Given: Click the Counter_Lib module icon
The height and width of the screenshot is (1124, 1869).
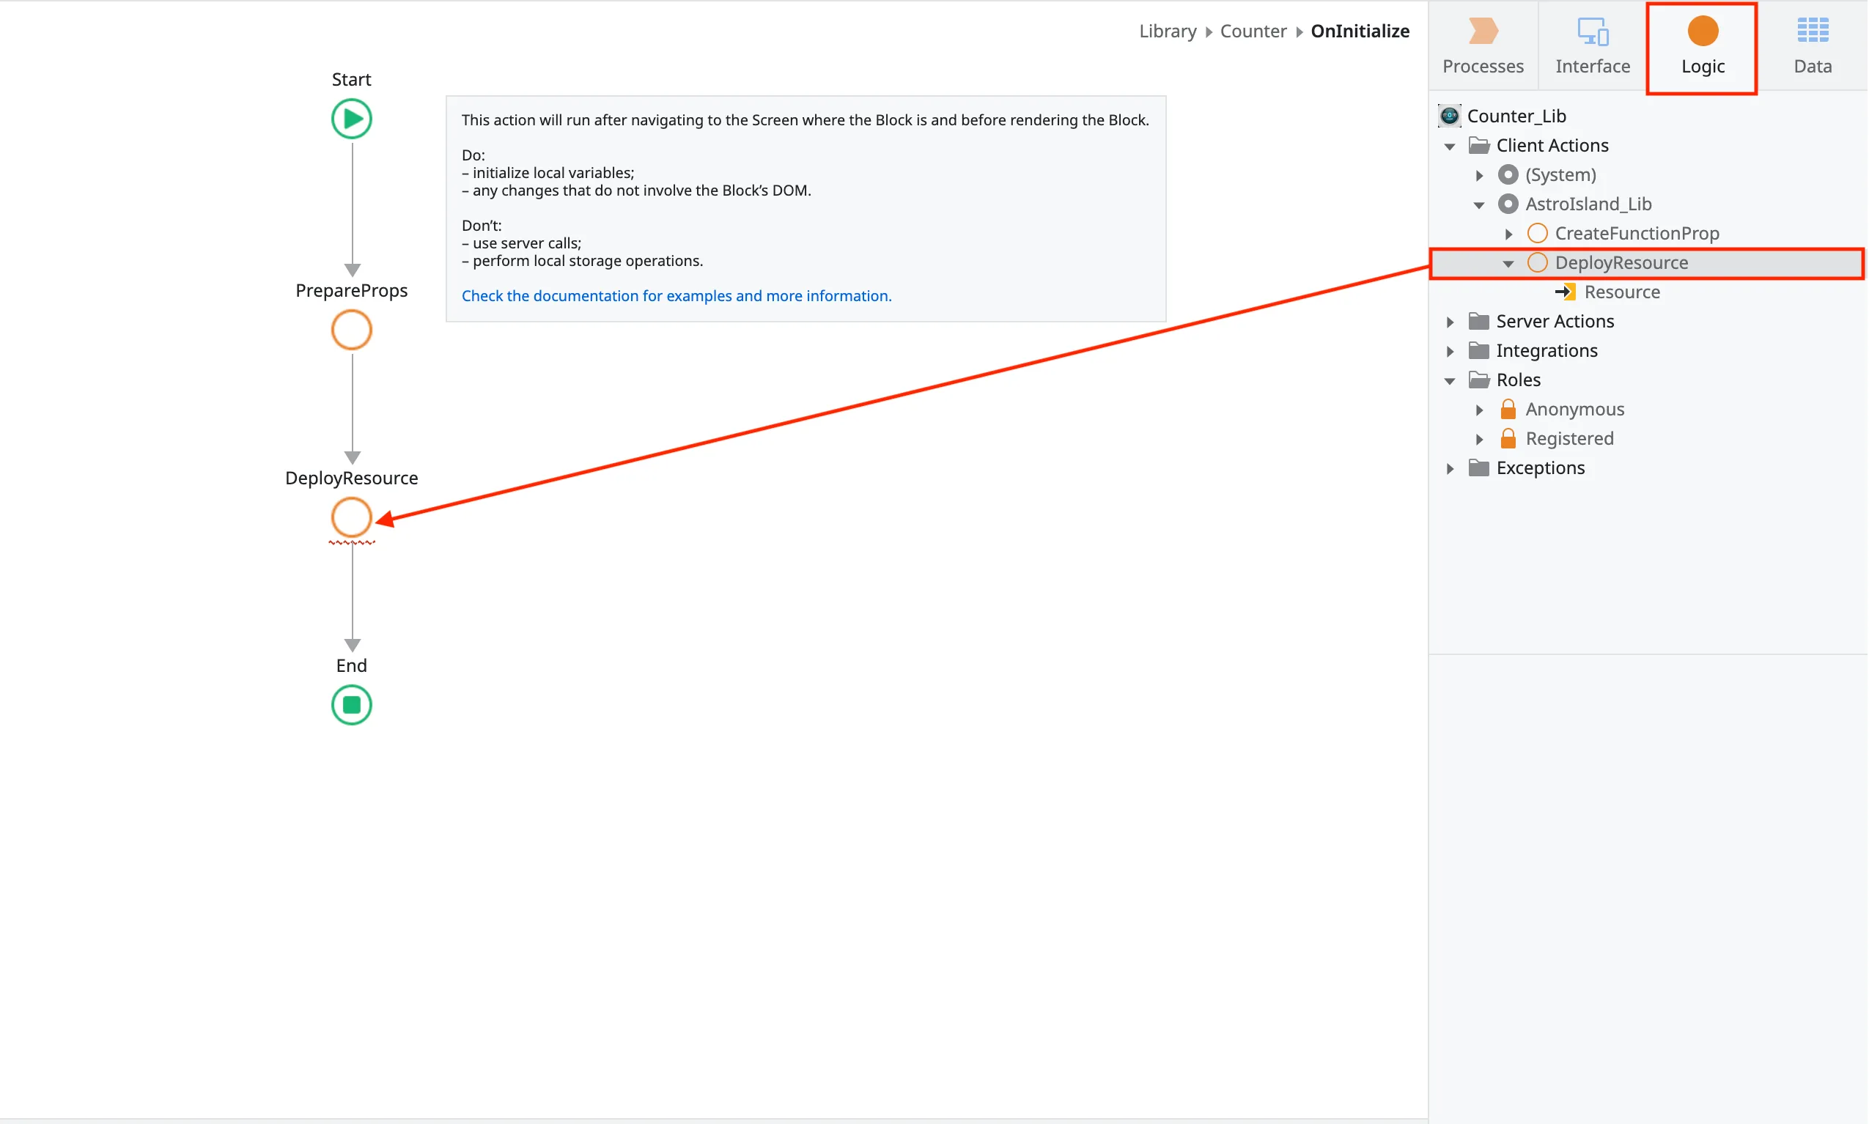Looking at the screenshot, I should pos(1450,115).
